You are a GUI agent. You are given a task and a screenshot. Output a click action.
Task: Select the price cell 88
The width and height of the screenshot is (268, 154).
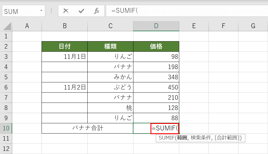156,118
